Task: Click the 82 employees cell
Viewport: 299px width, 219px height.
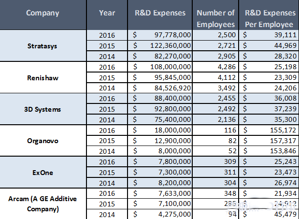Action: [x=215, y=141]
